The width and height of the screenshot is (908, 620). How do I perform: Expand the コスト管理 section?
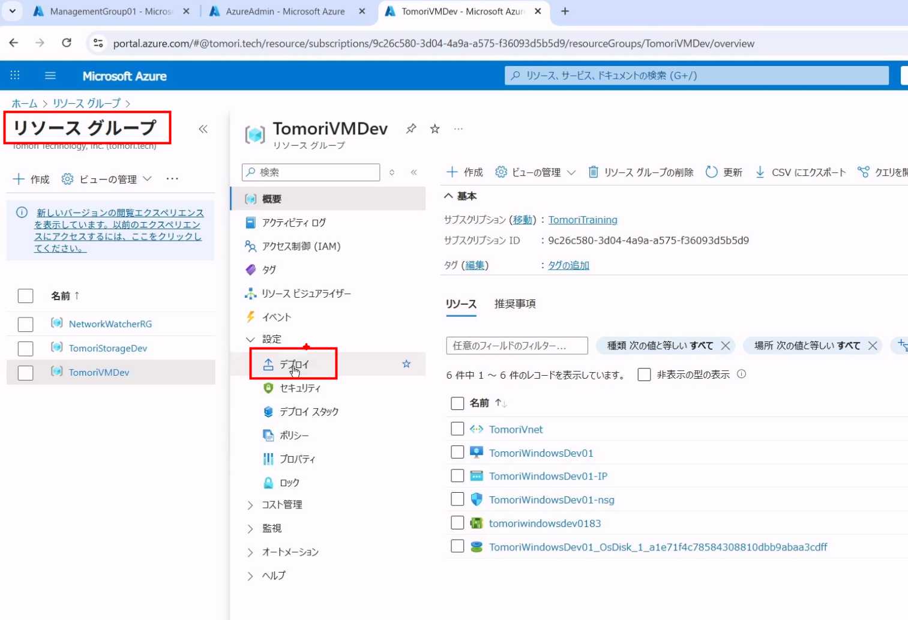click(x=250, y=505)
